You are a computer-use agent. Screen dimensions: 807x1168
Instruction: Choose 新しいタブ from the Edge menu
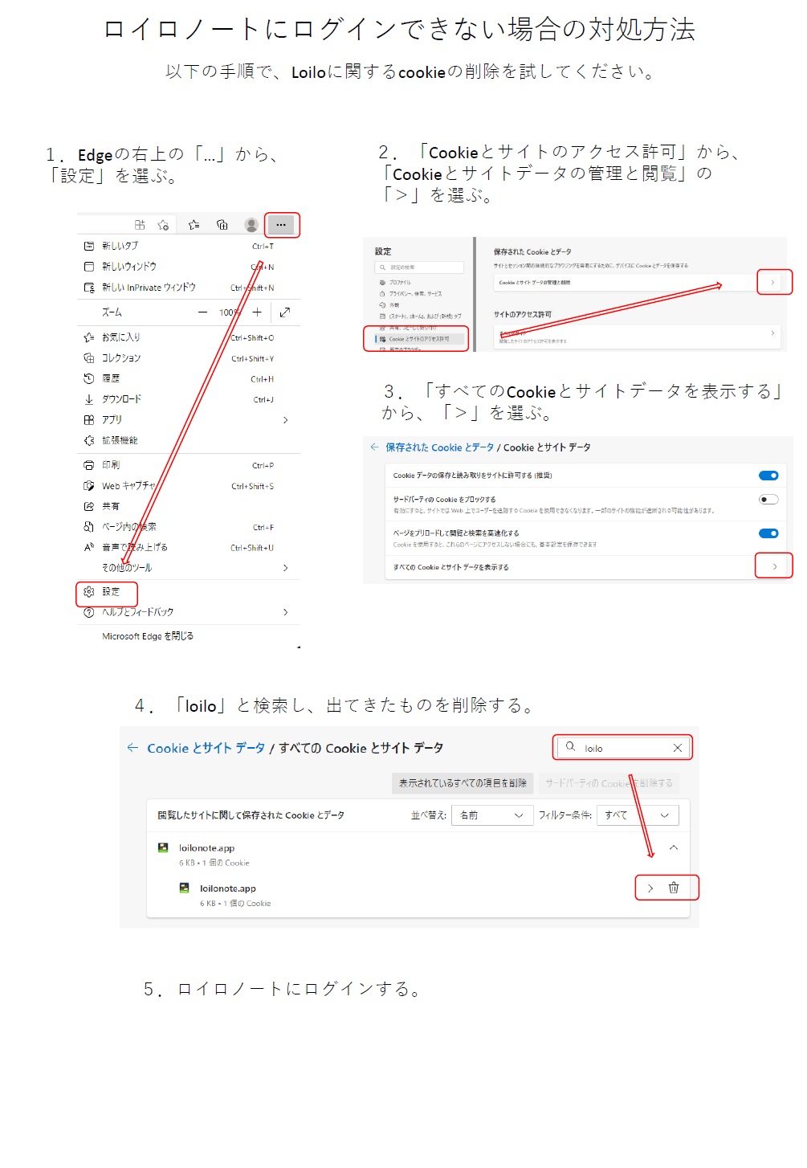coord(189,246)
